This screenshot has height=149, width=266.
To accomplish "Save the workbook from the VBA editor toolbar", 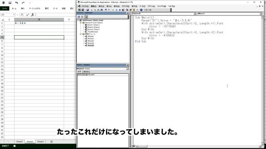I will tap(88, 10).
